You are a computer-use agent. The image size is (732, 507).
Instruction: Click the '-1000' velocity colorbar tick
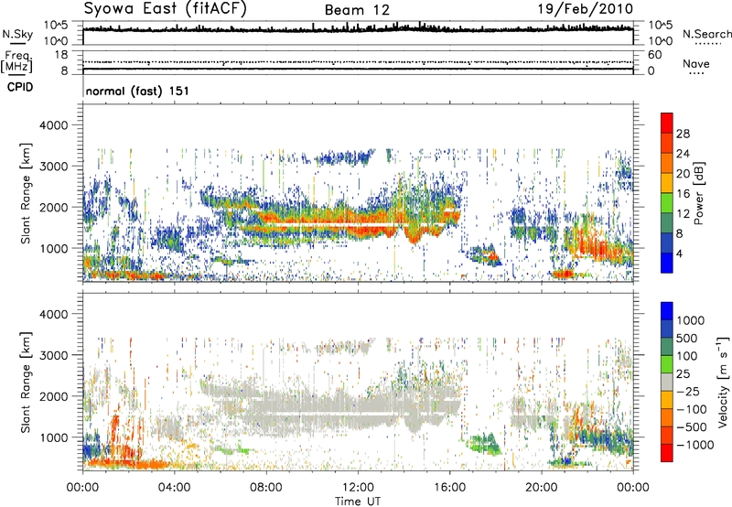tap(695, 445)
